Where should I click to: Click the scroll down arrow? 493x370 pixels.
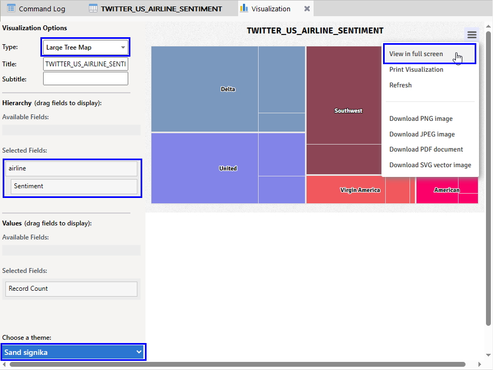[488, 355]
